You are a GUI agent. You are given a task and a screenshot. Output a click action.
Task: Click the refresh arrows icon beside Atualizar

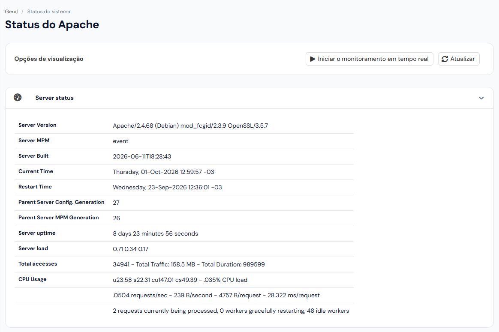pyautogui.click(x=445, y=59)
